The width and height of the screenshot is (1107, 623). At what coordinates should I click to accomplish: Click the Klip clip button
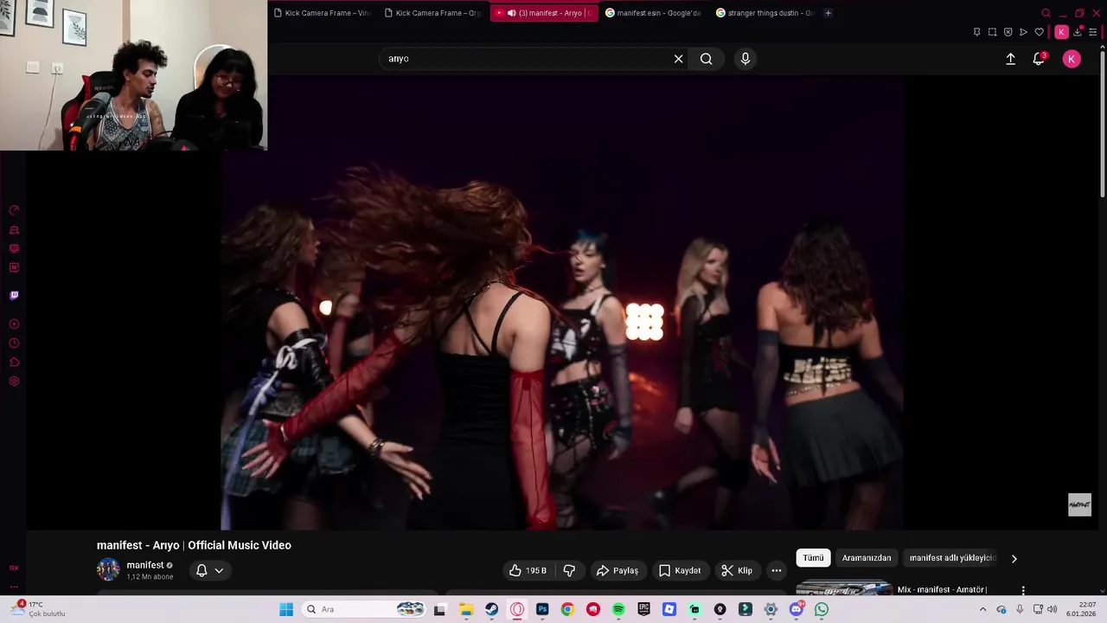(737, 570)
